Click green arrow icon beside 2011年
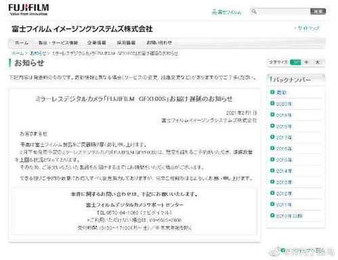The height and width of the screenshot is (260, 338). click(x=272, y=204)
